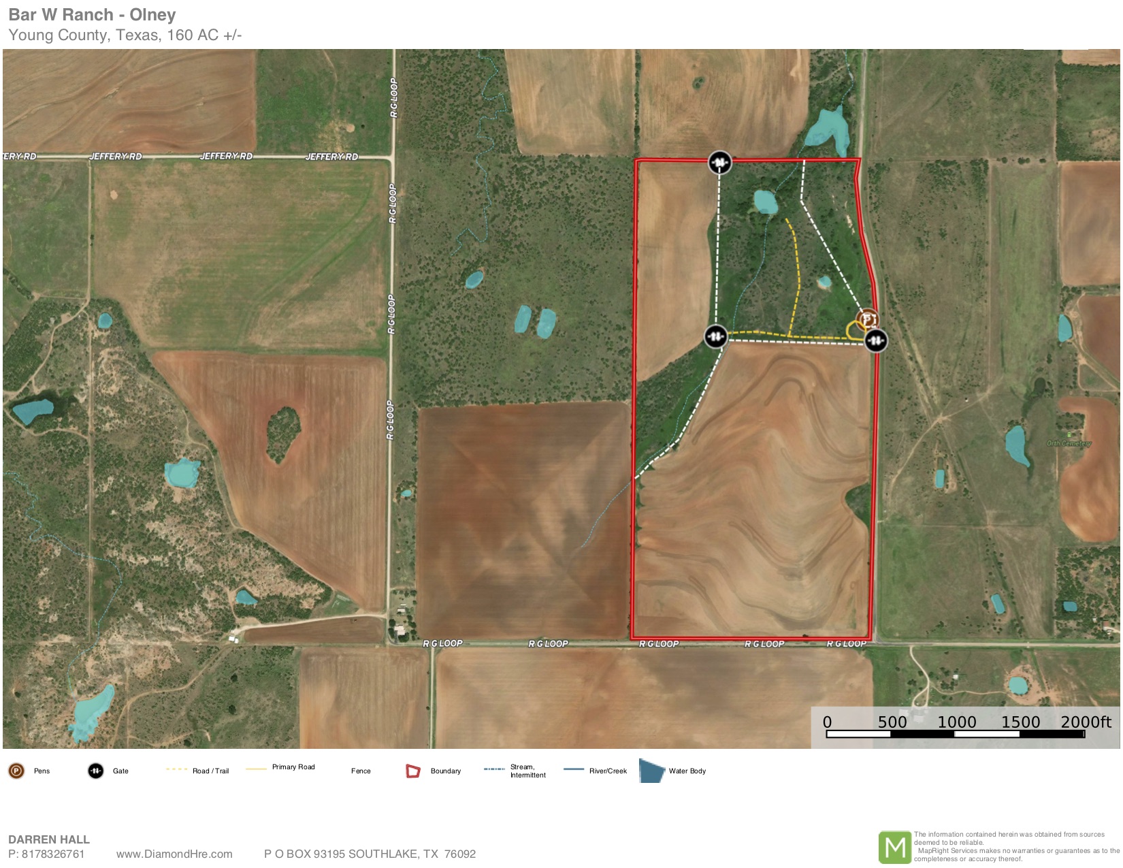Image resolution: width=1123 pixels, height=868 pixels.
Task: Click the Water Body legend symbol
Action: 651,771
